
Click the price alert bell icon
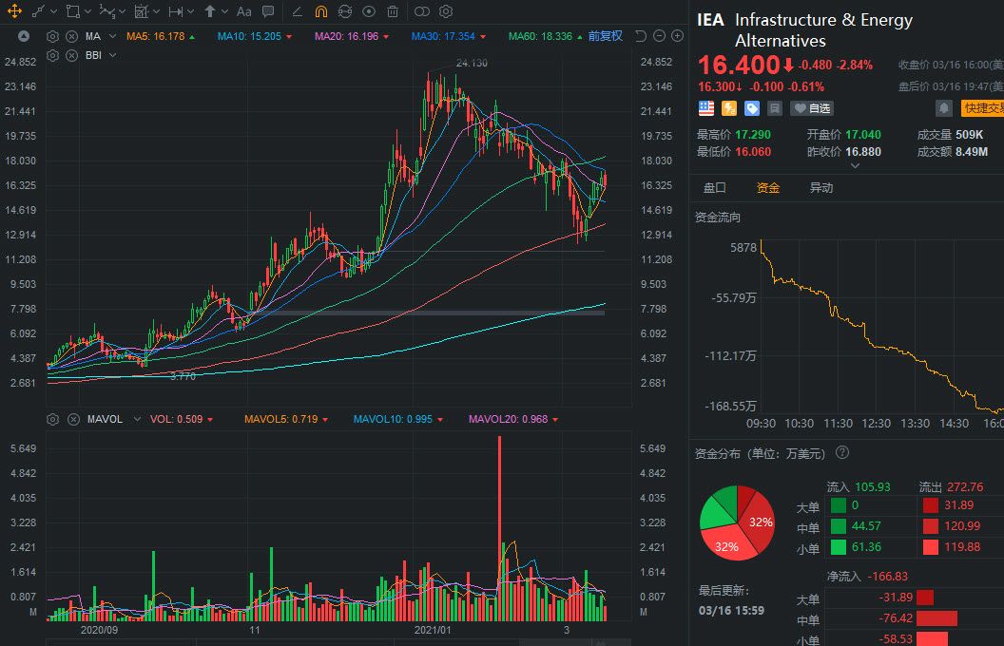pos(944,108)
